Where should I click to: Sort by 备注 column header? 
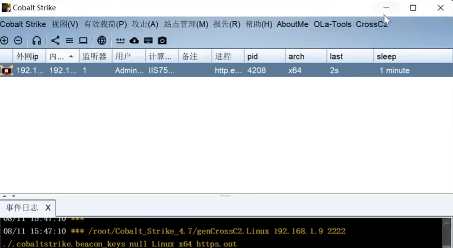(x=195, y=56)
